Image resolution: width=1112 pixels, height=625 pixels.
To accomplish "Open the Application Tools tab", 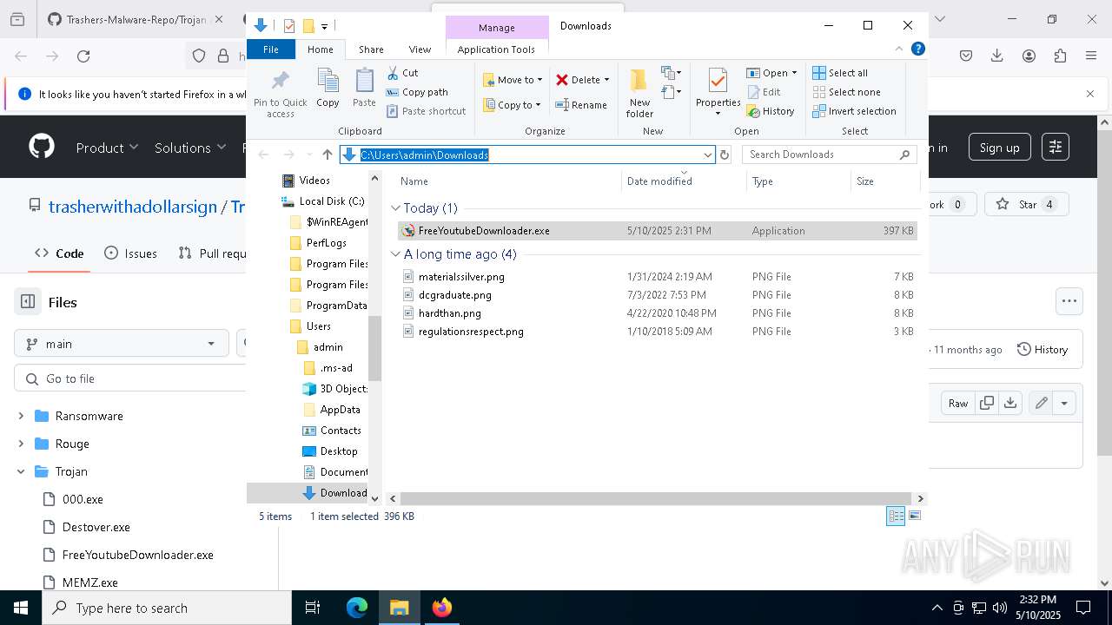I will [x=496, y=49].
